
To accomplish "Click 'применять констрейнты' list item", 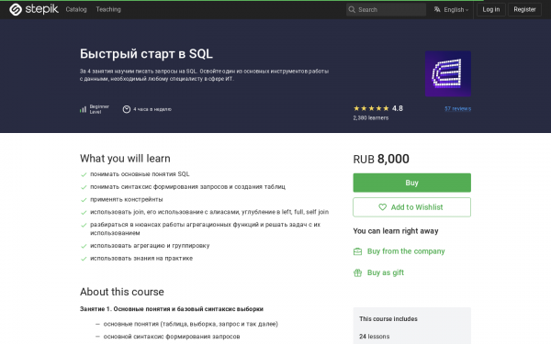I will [x=127, y=199].
